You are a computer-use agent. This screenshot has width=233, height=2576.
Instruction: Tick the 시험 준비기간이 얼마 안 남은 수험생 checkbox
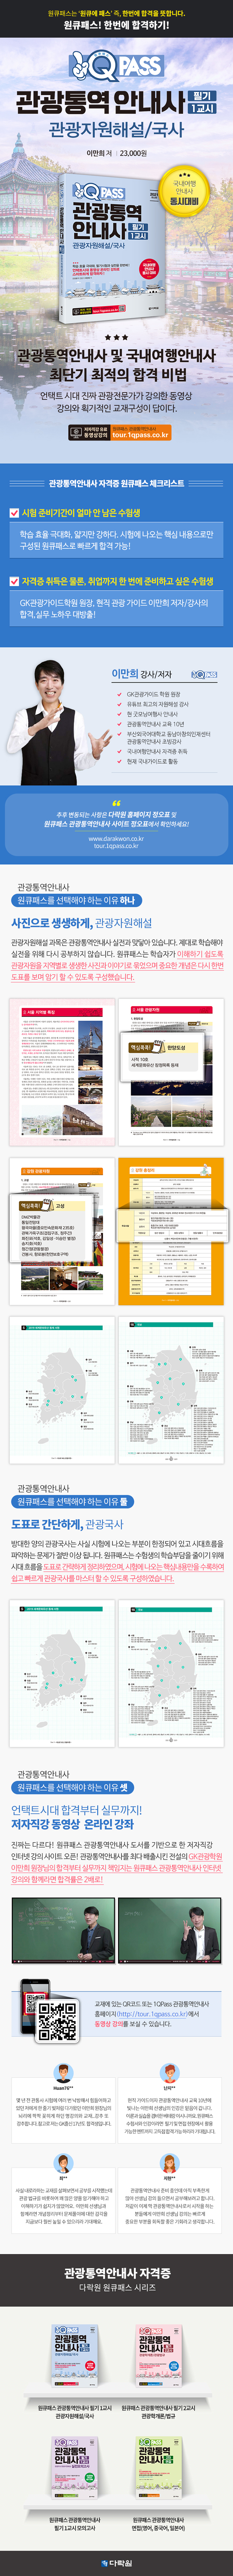click(14, 513)
